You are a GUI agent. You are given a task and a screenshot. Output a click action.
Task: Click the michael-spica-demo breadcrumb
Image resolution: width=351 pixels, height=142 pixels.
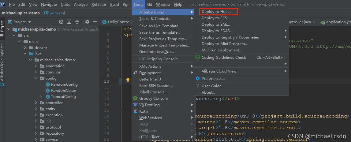(21, 13)
